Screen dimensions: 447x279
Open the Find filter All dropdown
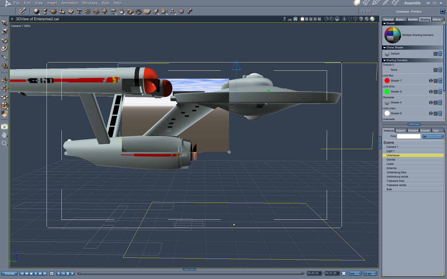click(x=433, y=137)
